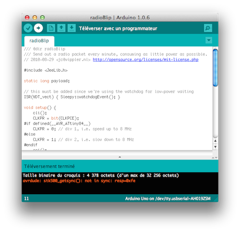
Task: Click the 'CLKPR = 1;' code line
Action: tap(83, 140)
